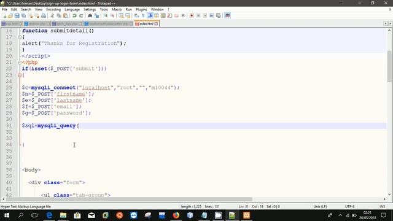The image size is (393, 221).
Task: Switch to the fetch_data.php tab
Action: coord(67,24)
